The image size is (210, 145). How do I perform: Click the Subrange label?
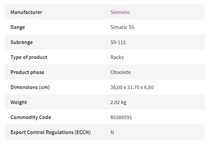tap(22, 42)
